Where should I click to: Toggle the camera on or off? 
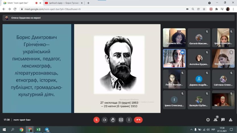(105, 120)
